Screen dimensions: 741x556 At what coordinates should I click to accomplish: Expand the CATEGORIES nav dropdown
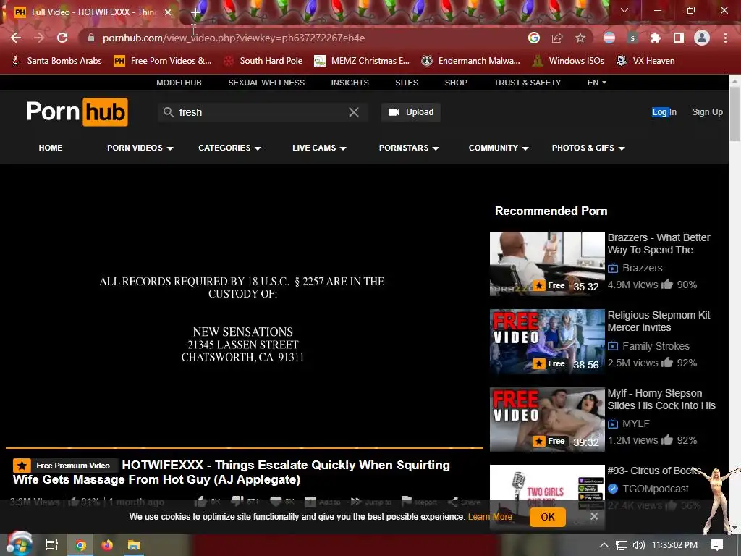pyautogui.click(x=229, y=148)
